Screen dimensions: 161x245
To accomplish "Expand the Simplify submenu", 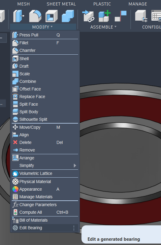I will click(x=45, y=165).
